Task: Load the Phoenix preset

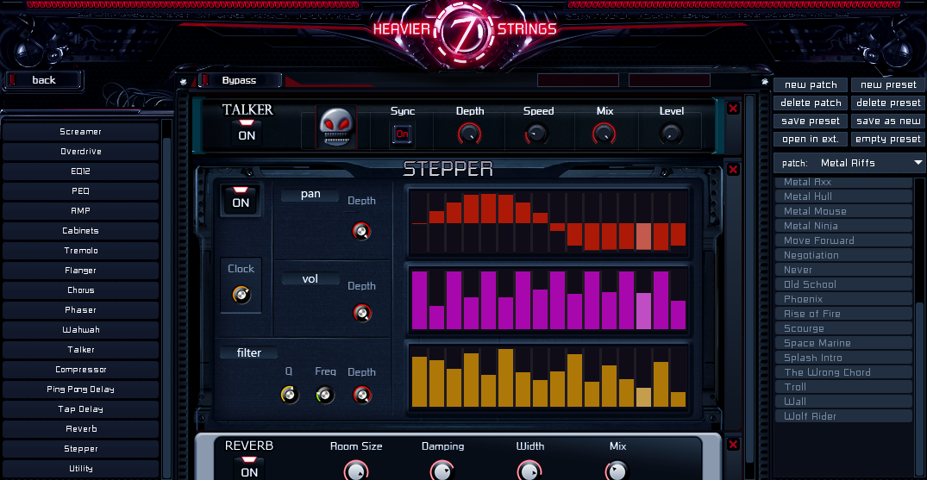Action: pos(843,299)
